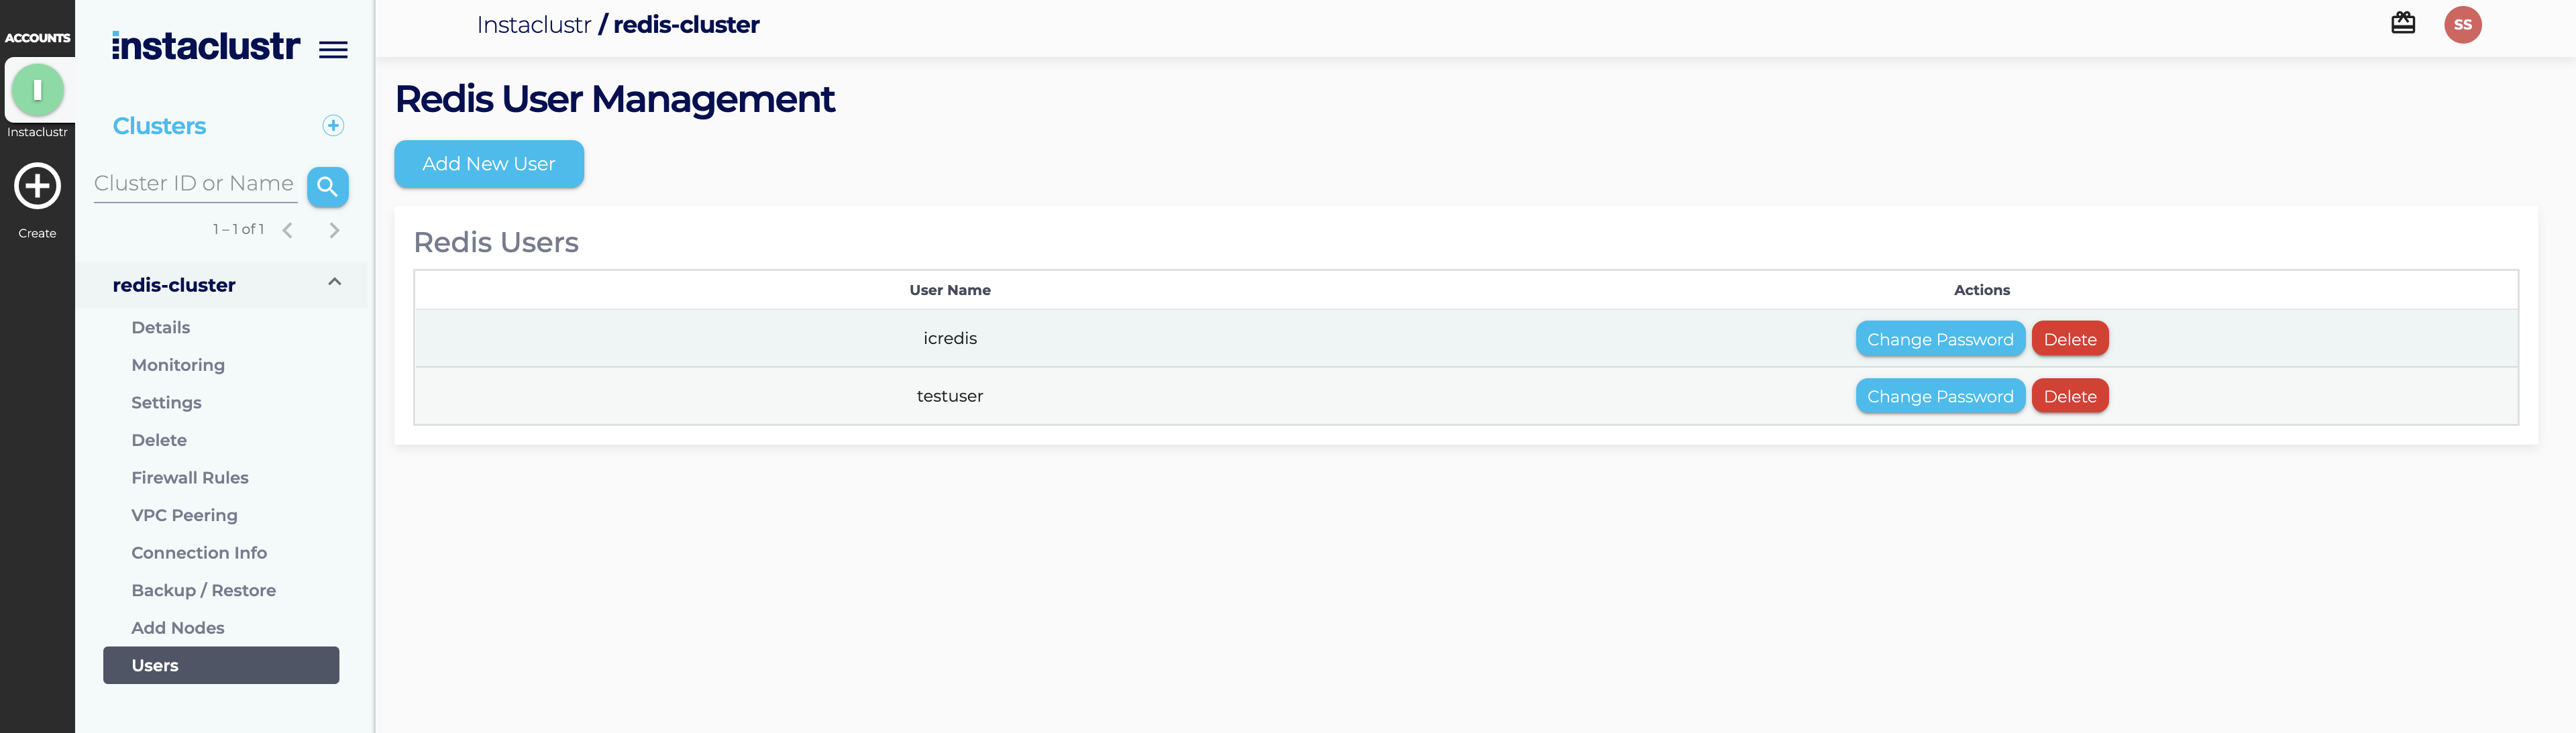Click Add New User button

(488, 164)
